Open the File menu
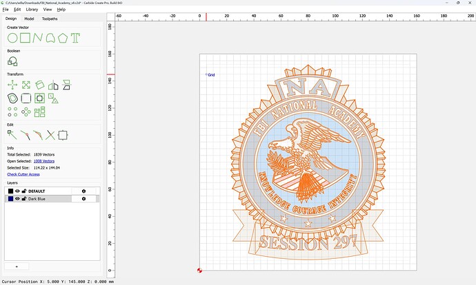 (x=6, y=10)
